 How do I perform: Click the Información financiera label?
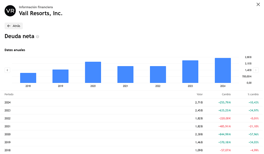click(36, 7)
